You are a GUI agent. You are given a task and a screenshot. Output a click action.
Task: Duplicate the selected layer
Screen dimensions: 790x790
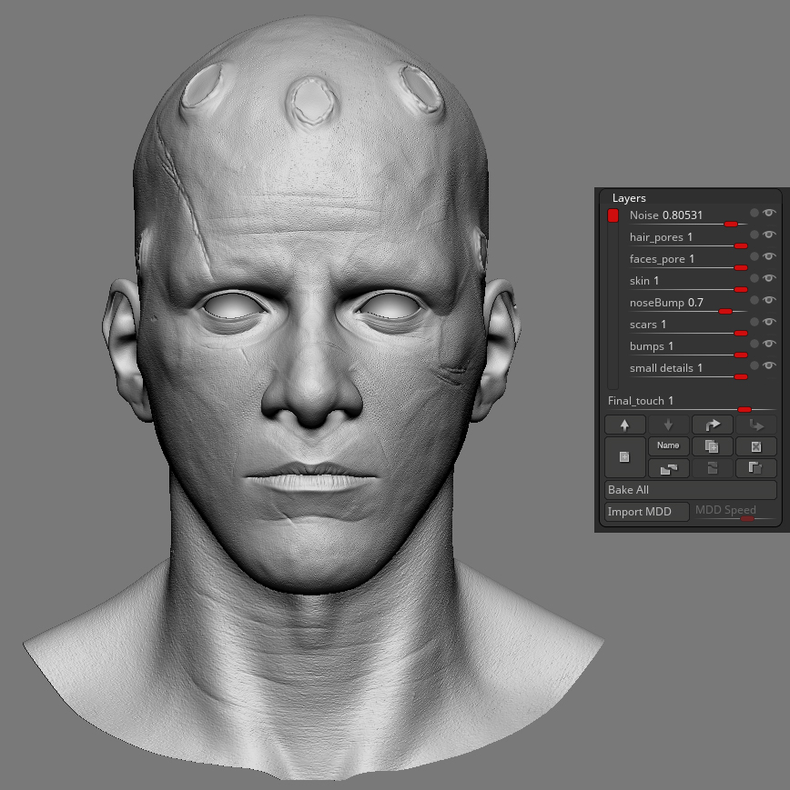712,447
